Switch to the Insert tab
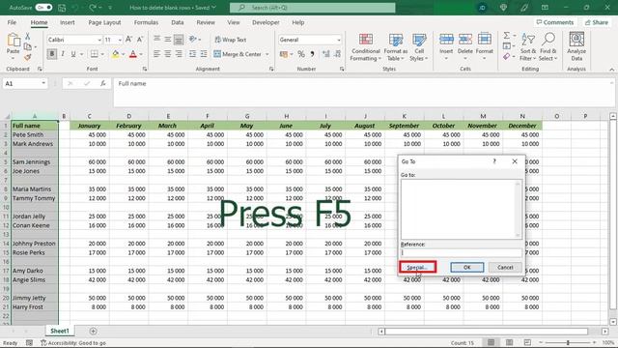Screen dimensions: 618x348 click(x=68, y=22)
